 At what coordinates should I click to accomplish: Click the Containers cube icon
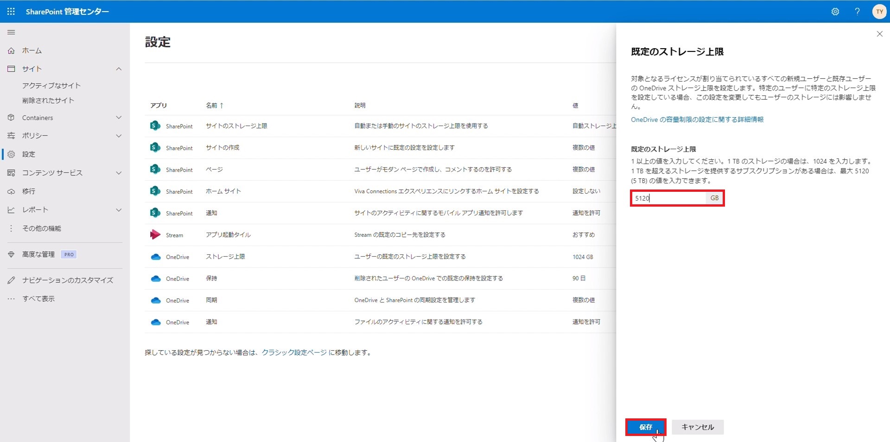[x=11, y=118]
